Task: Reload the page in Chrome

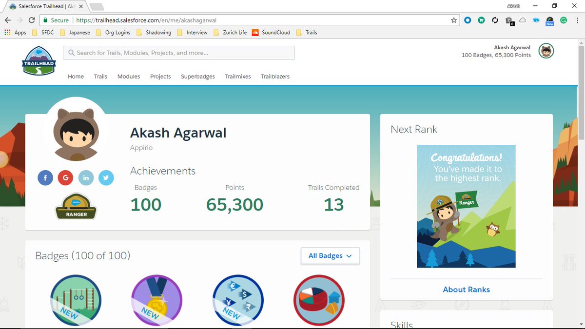Action: pyautogui.click(x=32, y=20)
